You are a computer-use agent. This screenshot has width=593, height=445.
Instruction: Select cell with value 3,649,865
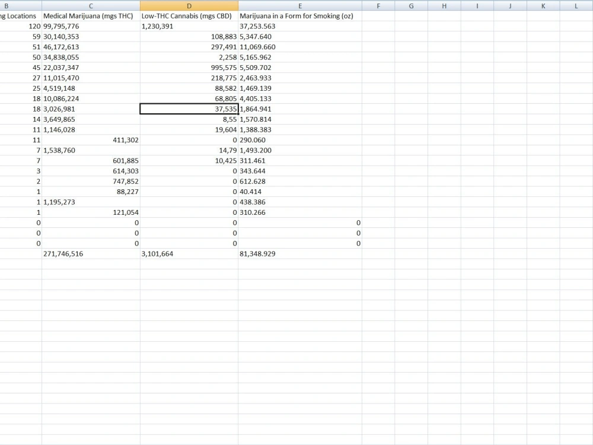pos(91,119)
